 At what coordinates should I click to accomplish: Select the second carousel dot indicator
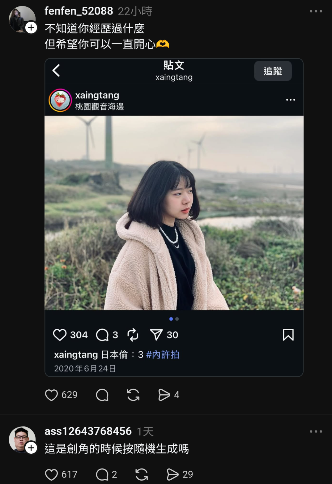pos(177,319)
